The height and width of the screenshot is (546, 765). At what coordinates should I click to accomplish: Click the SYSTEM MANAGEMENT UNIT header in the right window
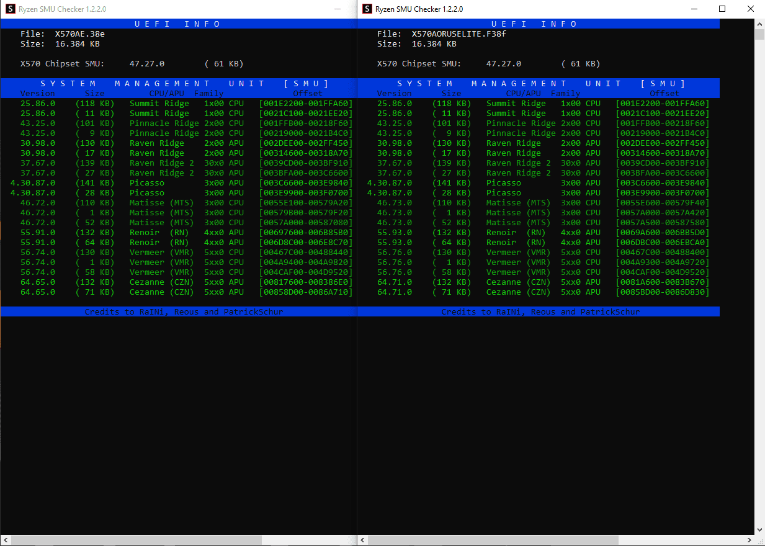[541, 83]
